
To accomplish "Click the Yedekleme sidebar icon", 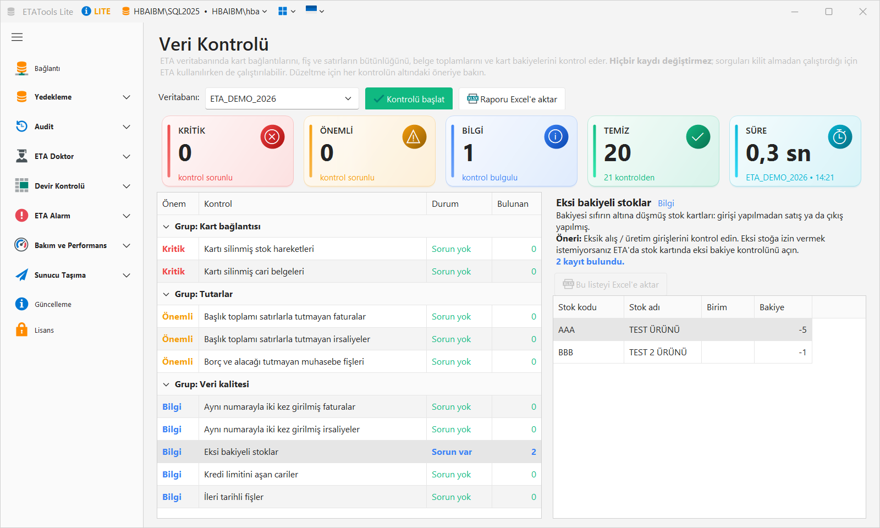I will click(x=21, y=97).
